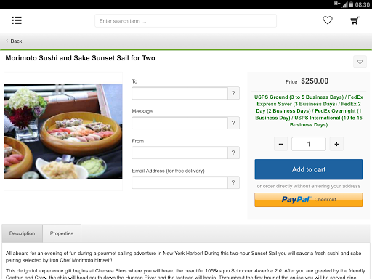
Task: Switch to the Description tab
Action: click(x=22, y=233)
